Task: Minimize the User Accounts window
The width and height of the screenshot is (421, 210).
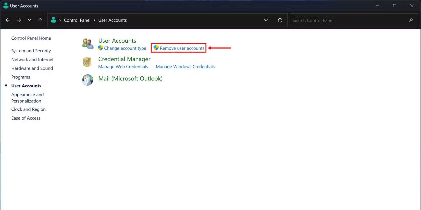Action: (x=377, y=6)
